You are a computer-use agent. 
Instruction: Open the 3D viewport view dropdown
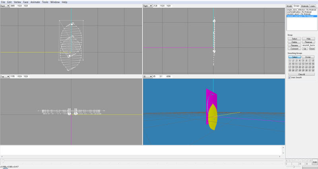click(147, 76)
